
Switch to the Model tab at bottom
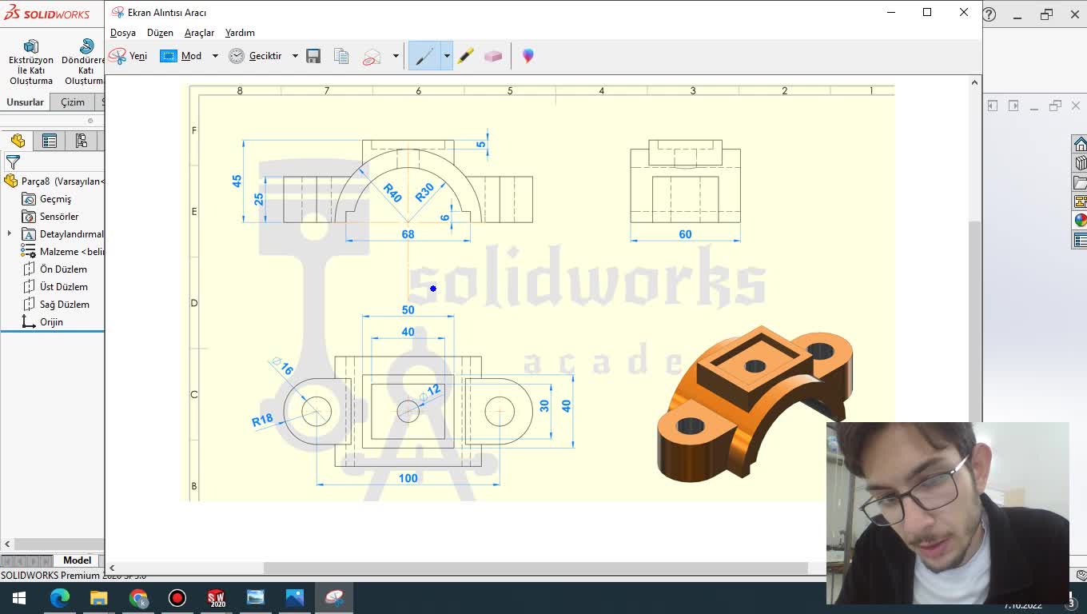pos(78,560)
